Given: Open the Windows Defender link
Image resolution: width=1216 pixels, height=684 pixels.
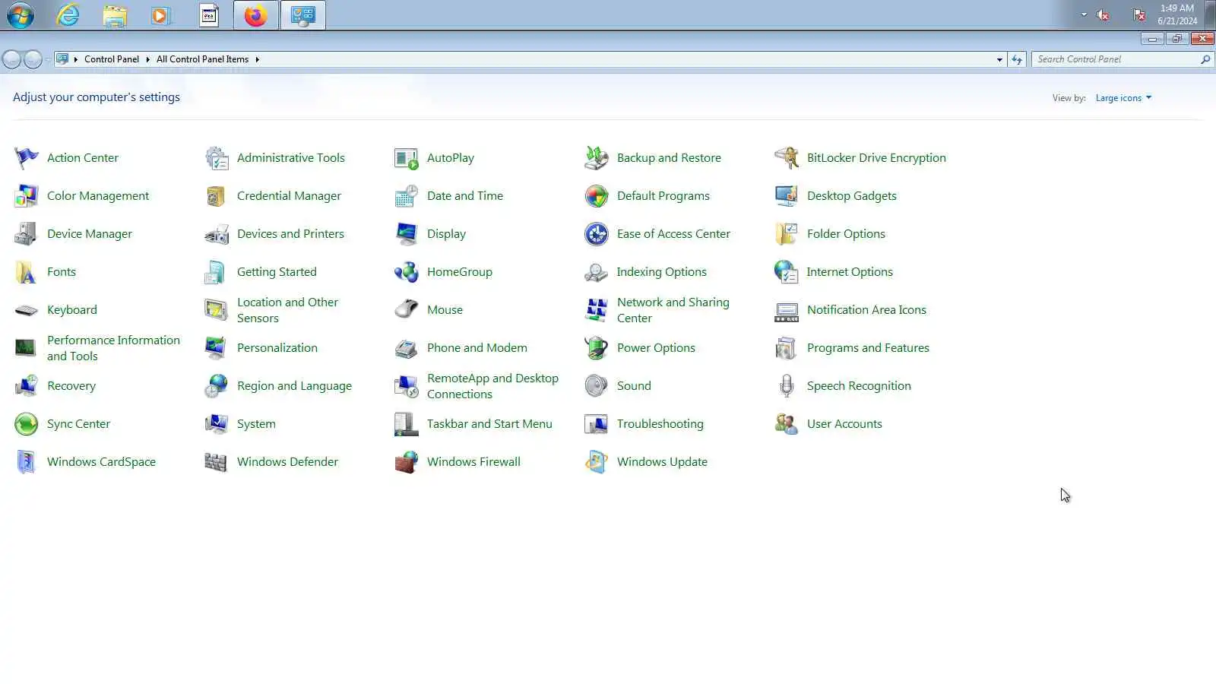Looking at the screenshot, I should click(287, 462).
